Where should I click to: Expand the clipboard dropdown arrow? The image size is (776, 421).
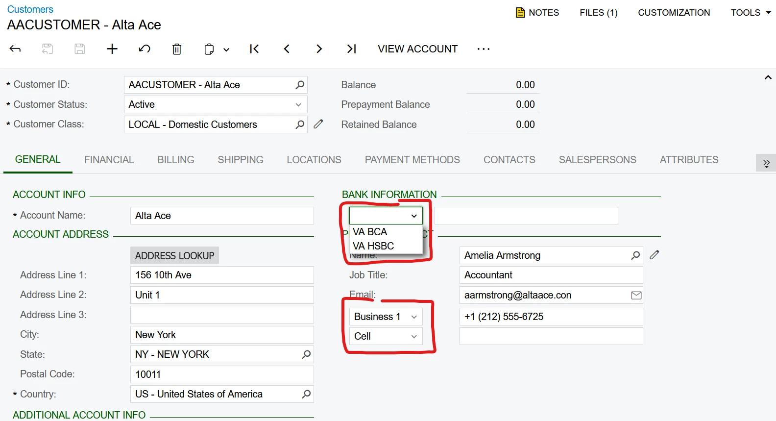pos(226,50)
